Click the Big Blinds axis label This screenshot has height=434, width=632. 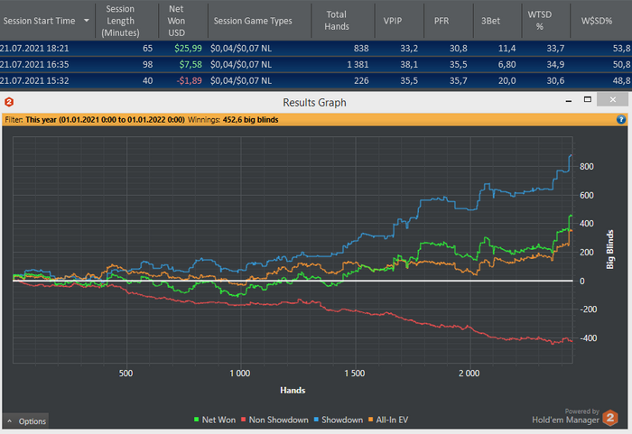[x=609, y=249]
